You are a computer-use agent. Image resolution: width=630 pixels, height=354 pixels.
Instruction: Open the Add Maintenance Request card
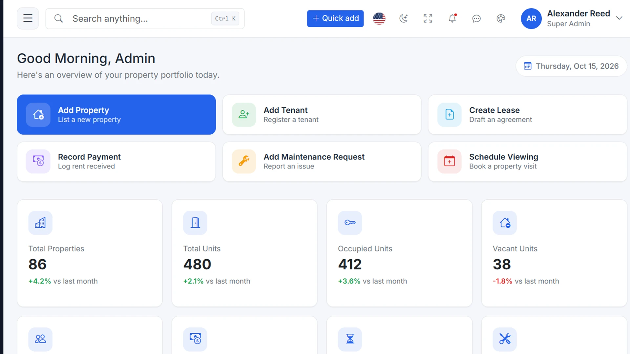click(322, 162)
